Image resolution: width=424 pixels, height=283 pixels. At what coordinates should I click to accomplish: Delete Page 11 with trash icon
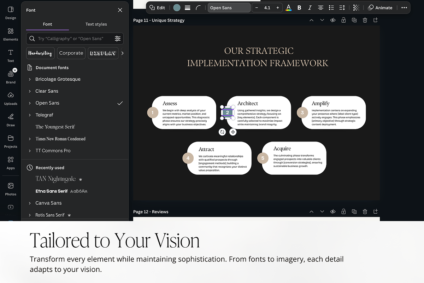(x=365, y=20)
